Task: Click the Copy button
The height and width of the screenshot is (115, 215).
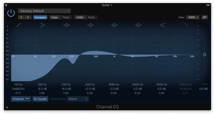Action: point(54,17)
